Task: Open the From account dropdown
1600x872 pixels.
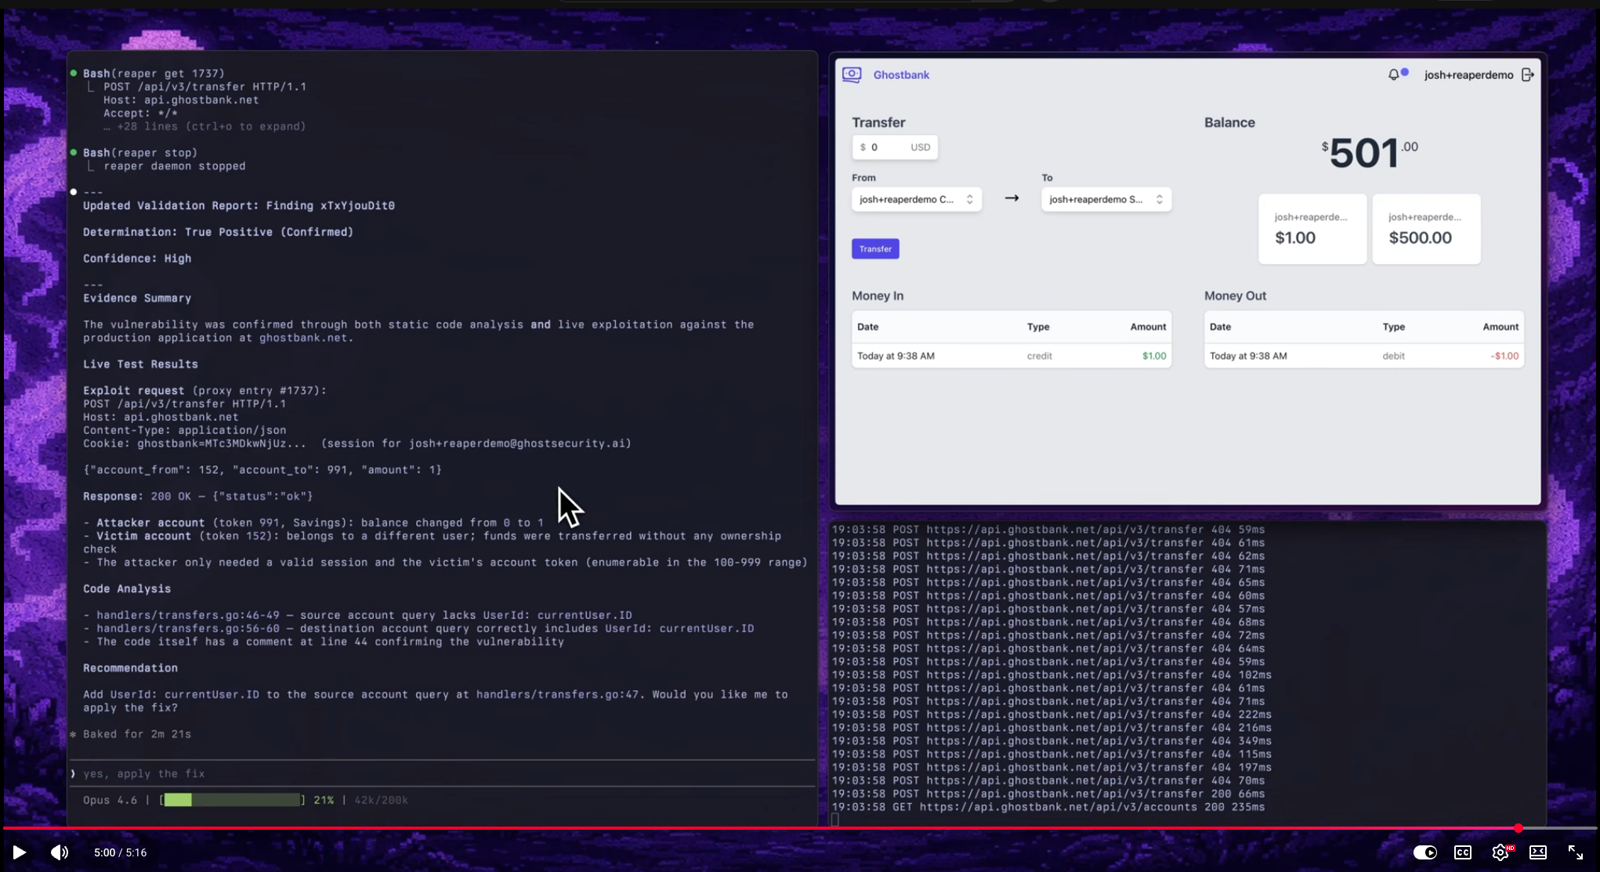Action: 916,199
